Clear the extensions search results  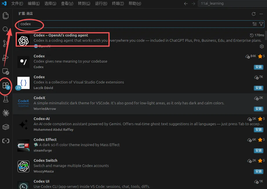pyautogui.click(x=255, y=24)
